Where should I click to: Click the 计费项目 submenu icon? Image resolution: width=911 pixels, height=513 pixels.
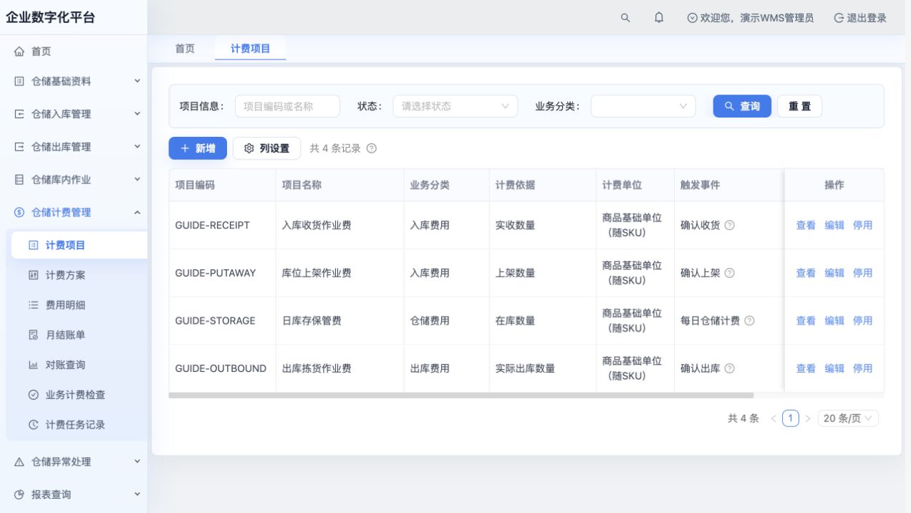(x=33, y=245)
